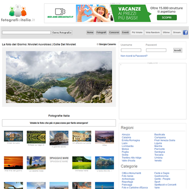189x189 pixels.
Task: Select the Trentino Alto Adige region link
Action: point(131,157)
